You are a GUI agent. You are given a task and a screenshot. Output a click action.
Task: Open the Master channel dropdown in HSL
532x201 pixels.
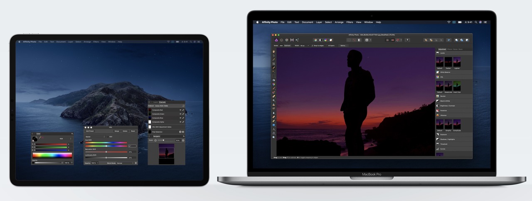95,136
